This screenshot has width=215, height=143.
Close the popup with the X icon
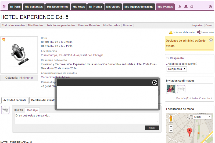pos(155,83)
